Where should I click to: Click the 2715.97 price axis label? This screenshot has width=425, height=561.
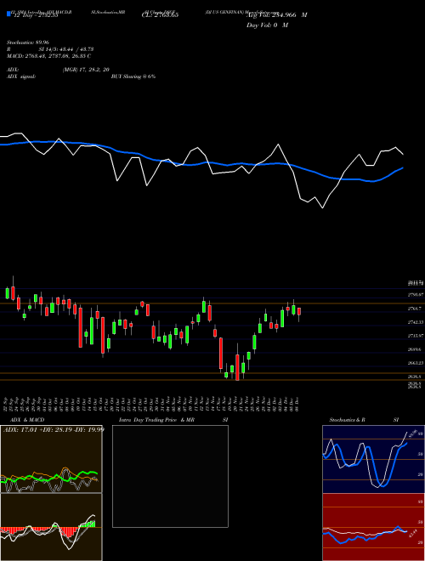coord(416,336)
